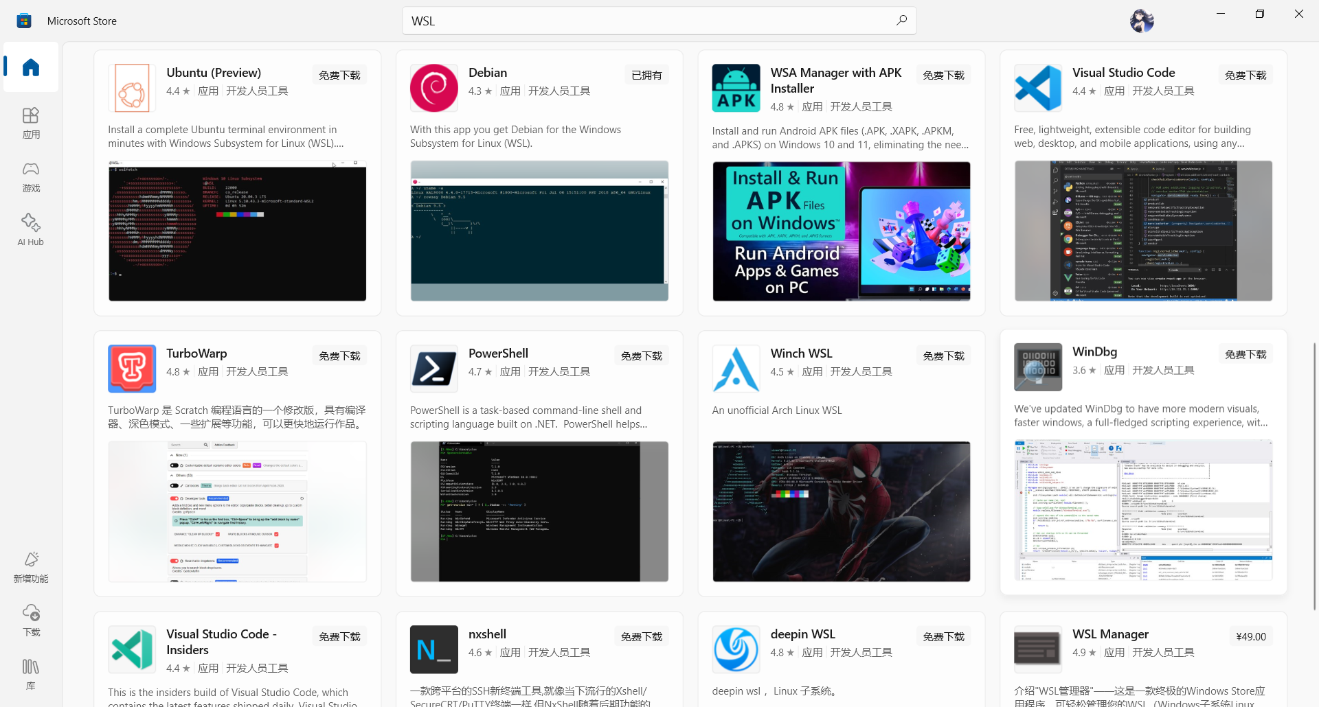
Task: Click the Ubuntu (Preview) app icon
Action: [132, 88]
